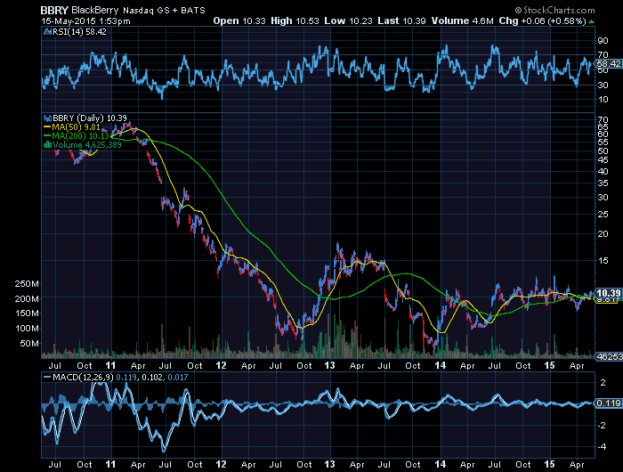This screenshot has height=472, width=623.
Task: Click year 15 on the MACD panel time axis
Action: coord(549,465)
